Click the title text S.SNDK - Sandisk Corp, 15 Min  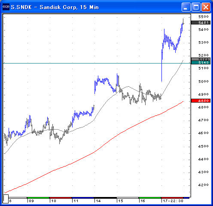[x=55, y=7]
